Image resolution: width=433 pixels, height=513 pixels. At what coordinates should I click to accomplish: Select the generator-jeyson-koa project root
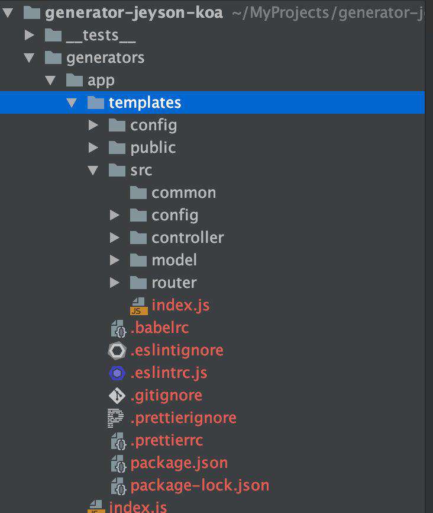click(x=124, y=13)
